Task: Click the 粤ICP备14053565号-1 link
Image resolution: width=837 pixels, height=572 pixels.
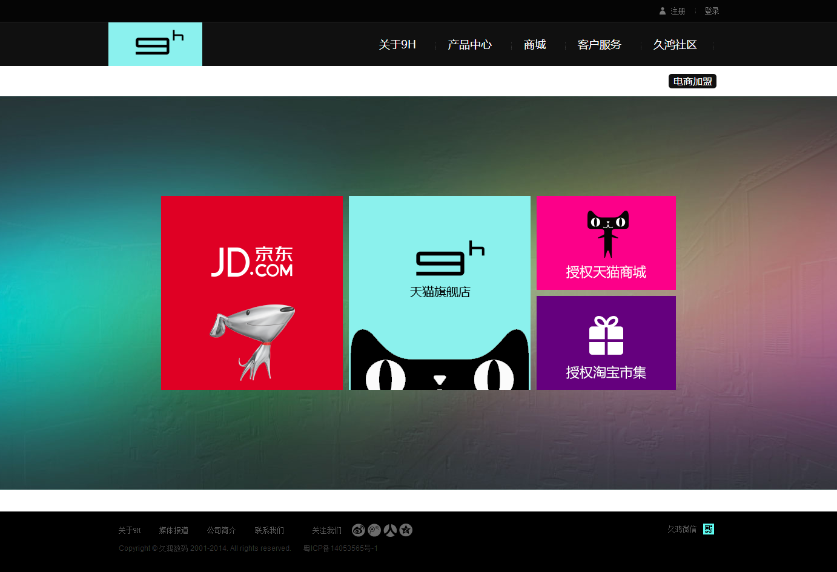Action: coord(340,548)
